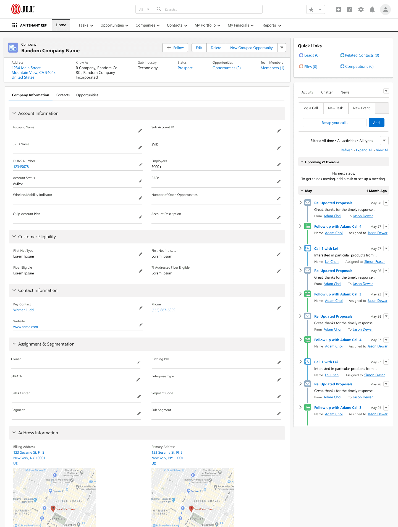Viewport: 398px width, 527px height.
Task: Collapse the Customer Eligibility section
Action: click(14, 237)
